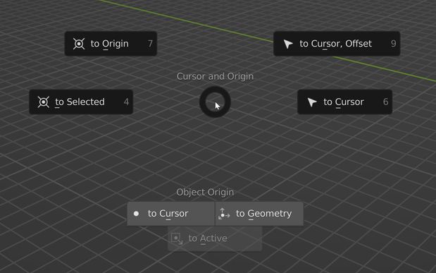Choose 'to Cursor, Offset' pie option
This screenshot has height=273, width=436.
click(x=337, y=44)
